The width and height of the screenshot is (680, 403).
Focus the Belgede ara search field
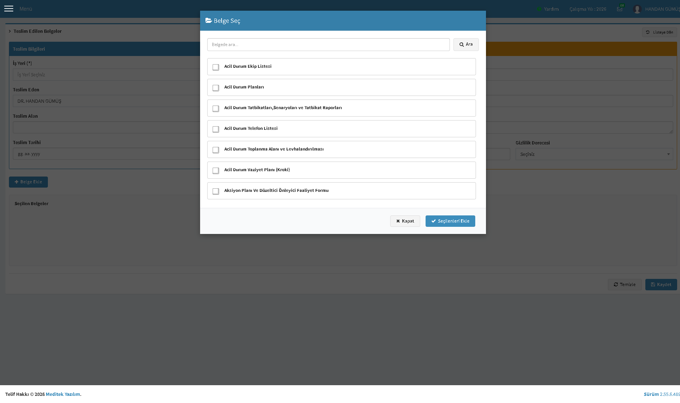click(x=328, y=45)
